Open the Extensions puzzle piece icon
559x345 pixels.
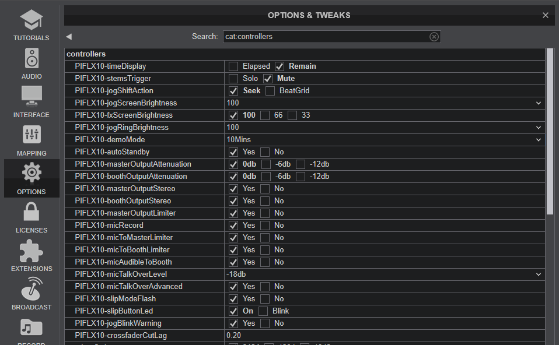tap(32, 251)
